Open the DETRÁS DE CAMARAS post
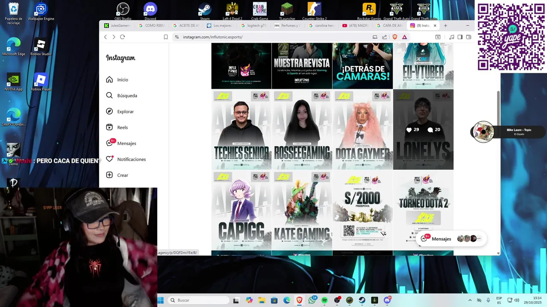Image resolution: width=547 pixels, height=307 pixels. 362,66
